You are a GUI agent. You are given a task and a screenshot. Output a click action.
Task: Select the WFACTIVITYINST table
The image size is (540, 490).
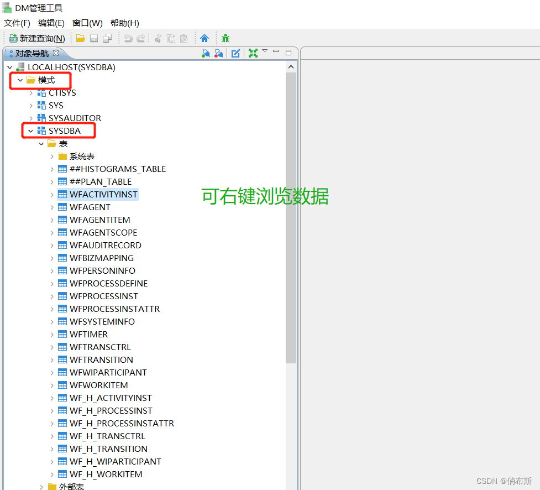(103, 195)
